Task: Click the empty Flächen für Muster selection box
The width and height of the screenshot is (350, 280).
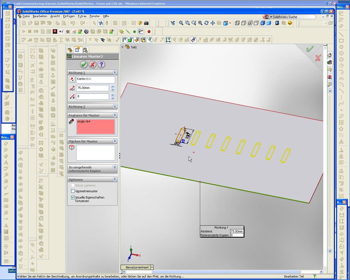Action: (95, 153)
